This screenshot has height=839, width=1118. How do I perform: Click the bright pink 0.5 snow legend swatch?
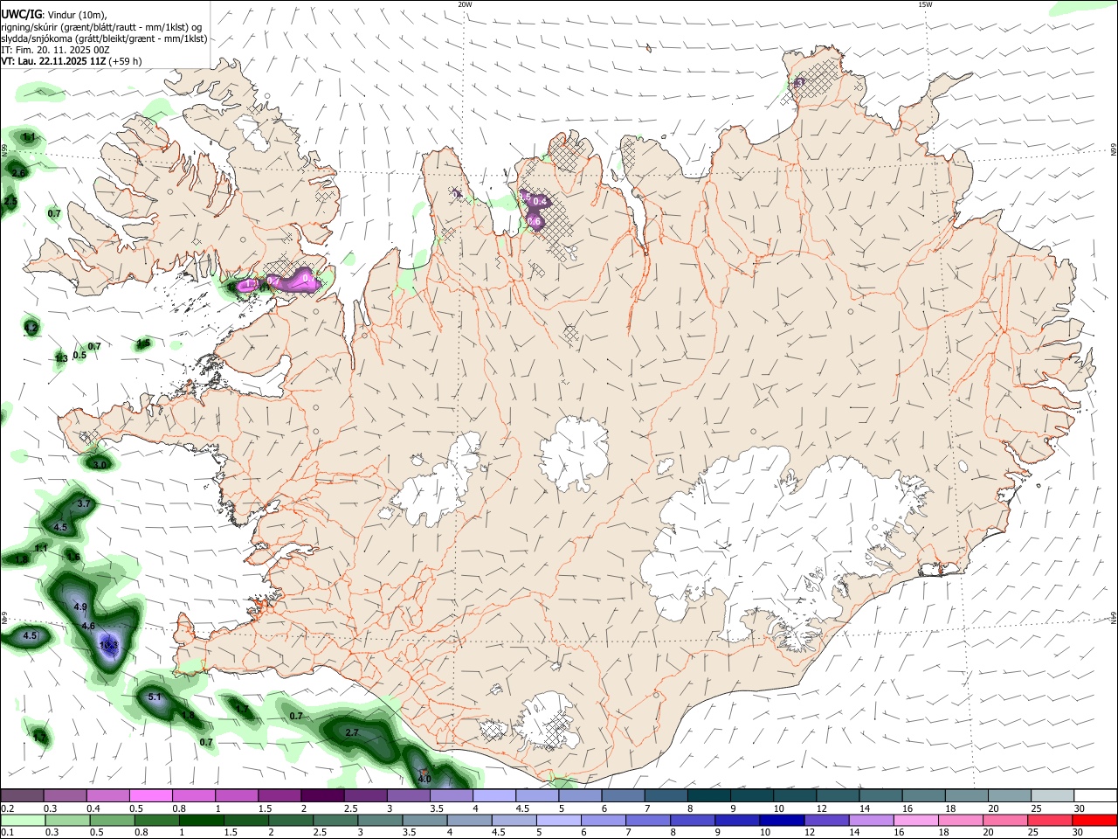coord(150,796)
